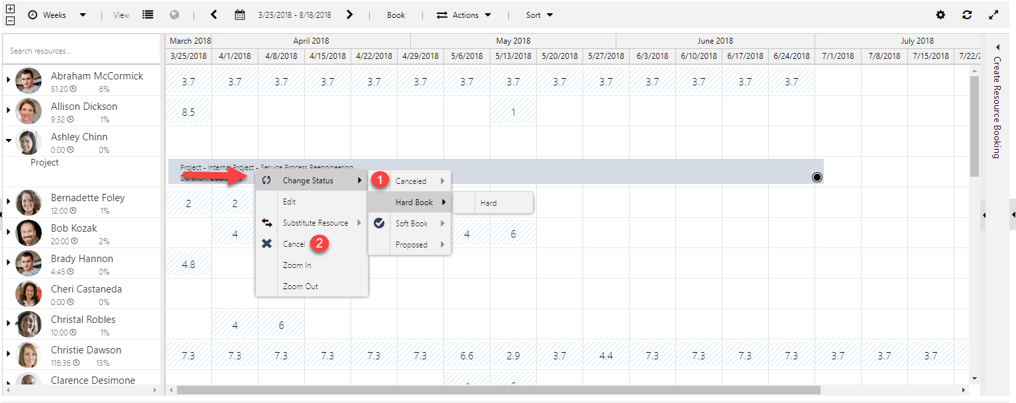Click the expand all rows plus icon
The height and width of the screenshot is (403, 1016).
click(10, 9)
